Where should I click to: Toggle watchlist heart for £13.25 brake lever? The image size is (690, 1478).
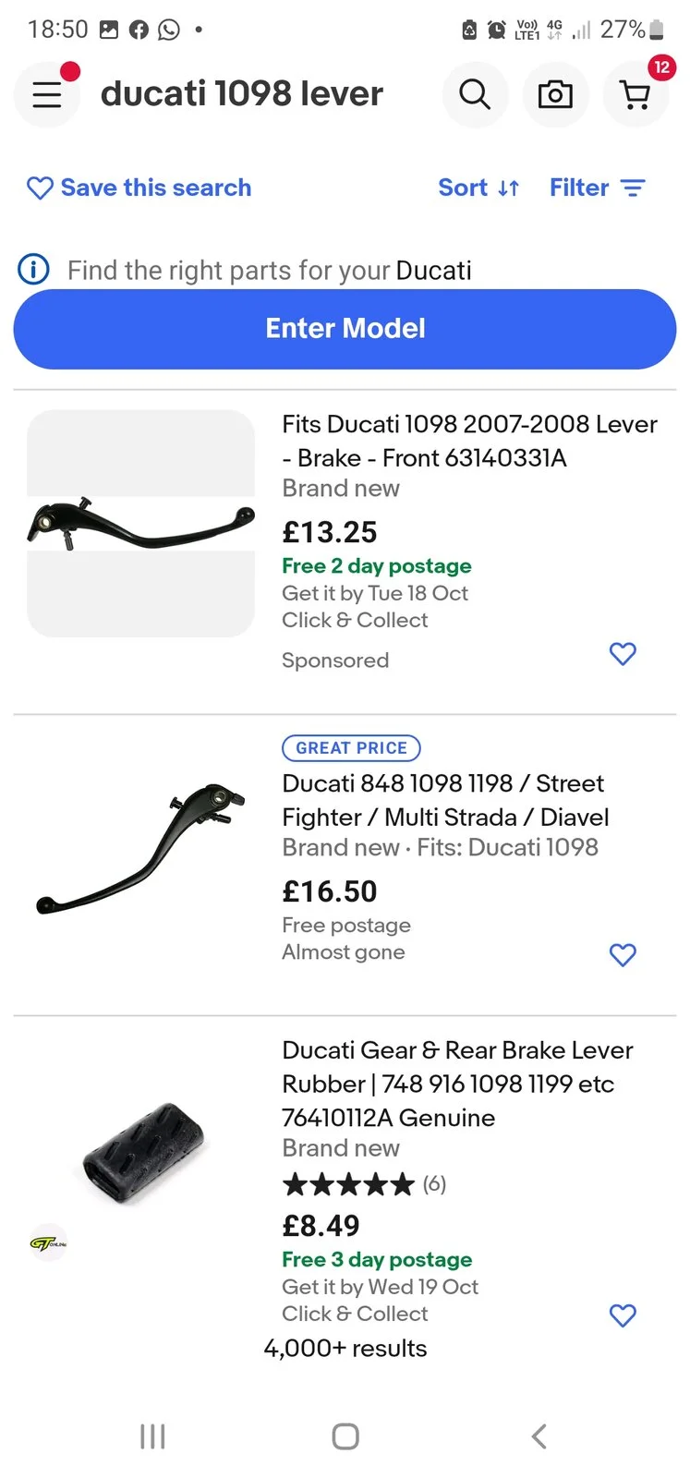pos(623,654)
